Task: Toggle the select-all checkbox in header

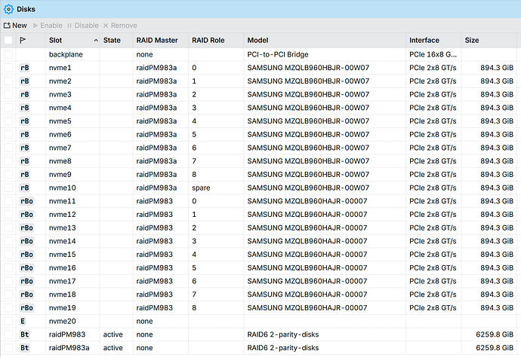Action: 8,41
